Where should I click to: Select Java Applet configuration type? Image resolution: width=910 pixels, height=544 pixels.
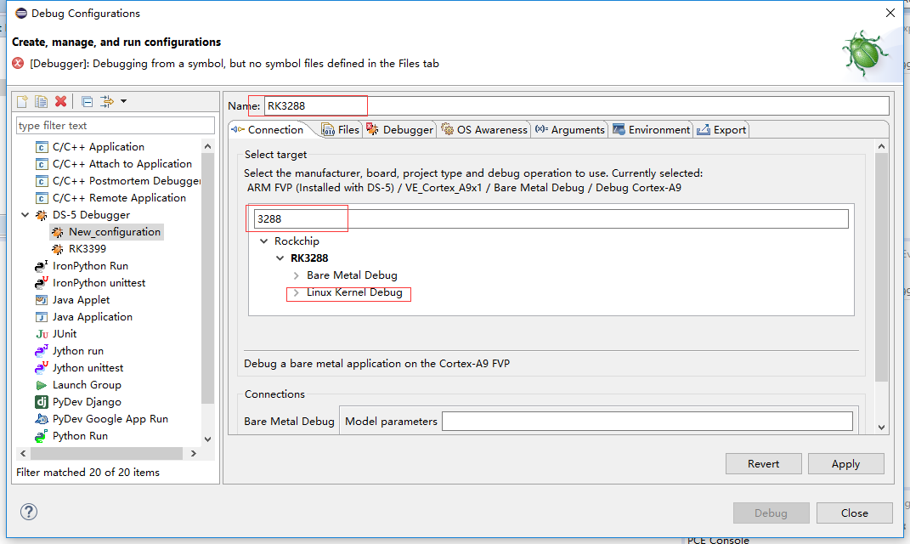click(81, 299)
